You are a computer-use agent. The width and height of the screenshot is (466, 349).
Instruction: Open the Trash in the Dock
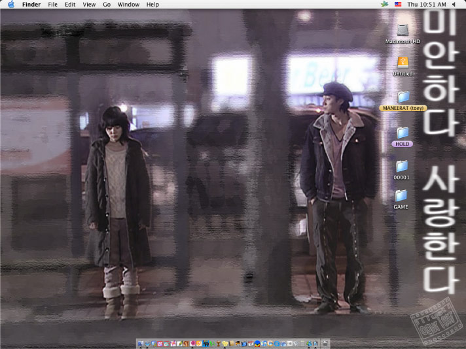pyautogui.click(x=325, y=344)
